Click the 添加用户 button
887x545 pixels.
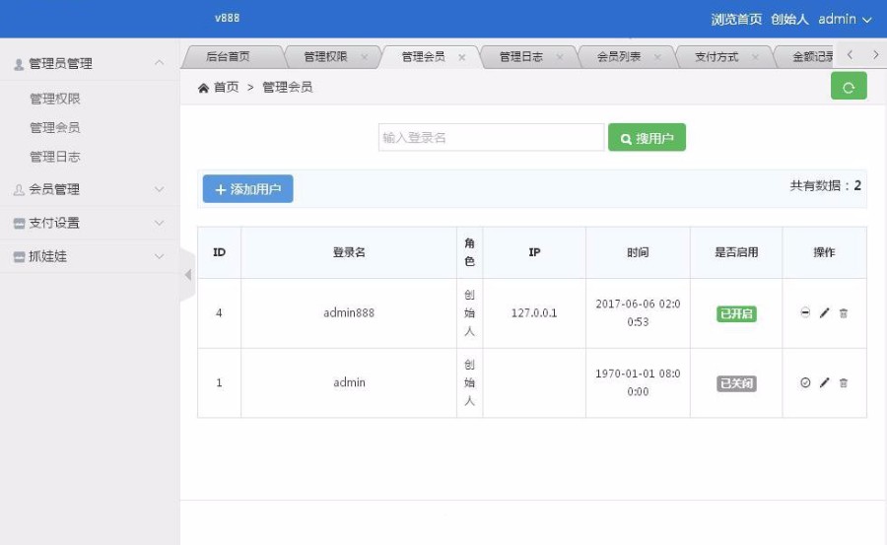pyautogui.click(x=247, y=189)
